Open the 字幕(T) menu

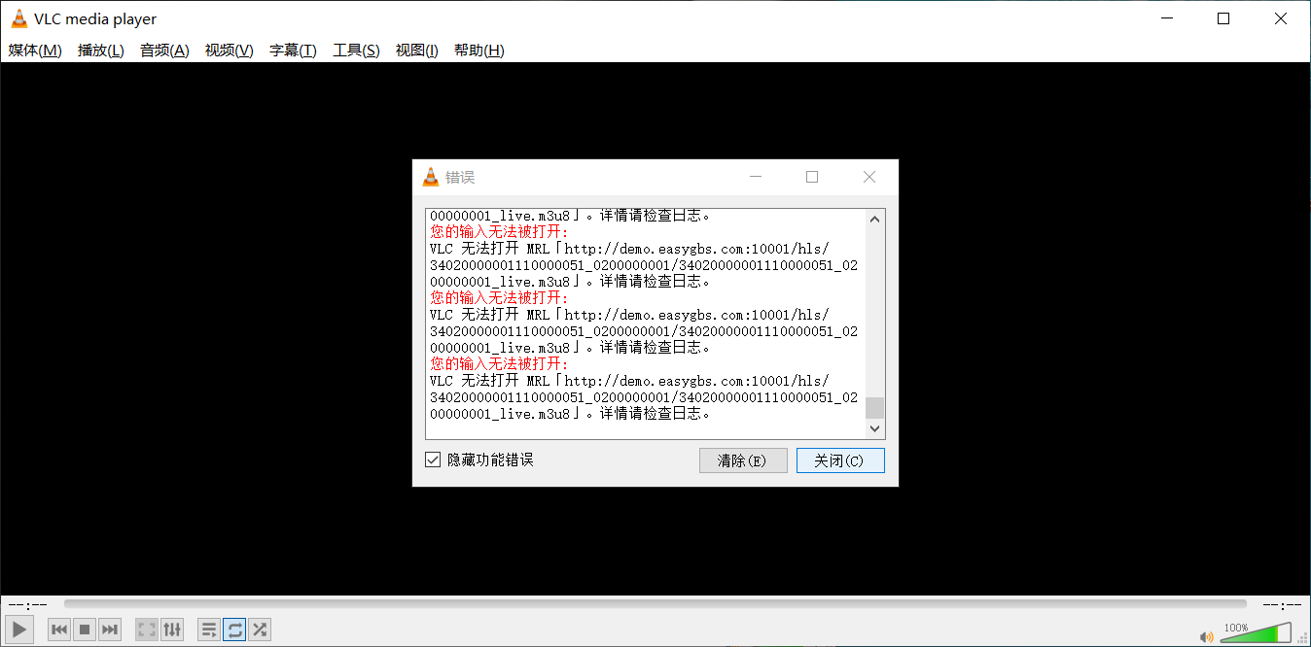[x=293, y=51]
